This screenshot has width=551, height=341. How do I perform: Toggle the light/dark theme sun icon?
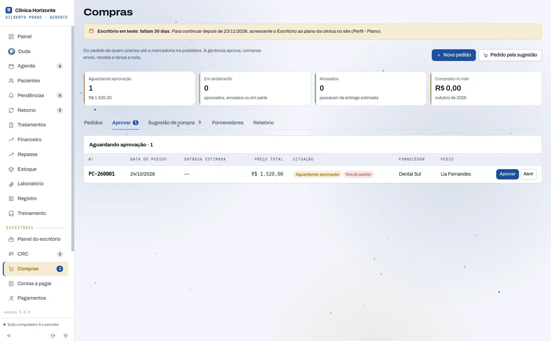[66, 335]
